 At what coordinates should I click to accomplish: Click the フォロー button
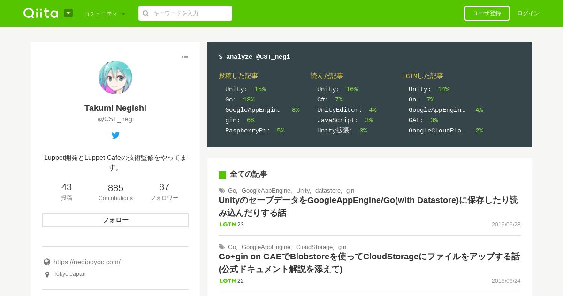(x=115, y=220)
